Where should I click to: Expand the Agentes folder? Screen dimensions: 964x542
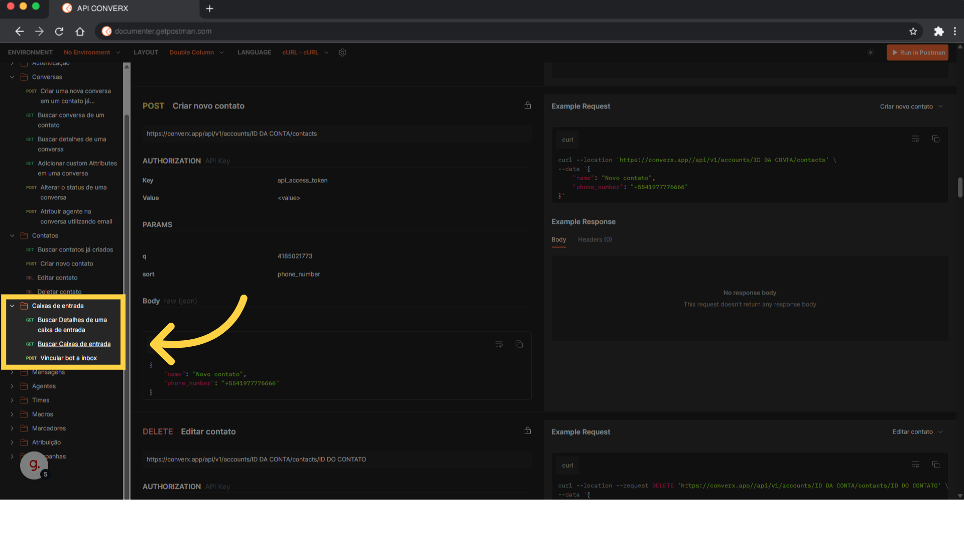pos(12,386)
